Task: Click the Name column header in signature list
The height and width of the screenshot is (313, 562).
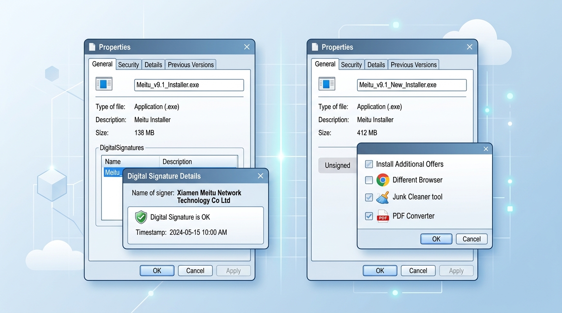Action: pos(130,161)
